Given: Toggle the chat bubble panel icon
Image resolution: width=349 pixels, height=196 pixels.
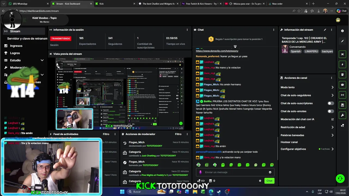Looking at the screenshot, I should click(x=342, y=85).
